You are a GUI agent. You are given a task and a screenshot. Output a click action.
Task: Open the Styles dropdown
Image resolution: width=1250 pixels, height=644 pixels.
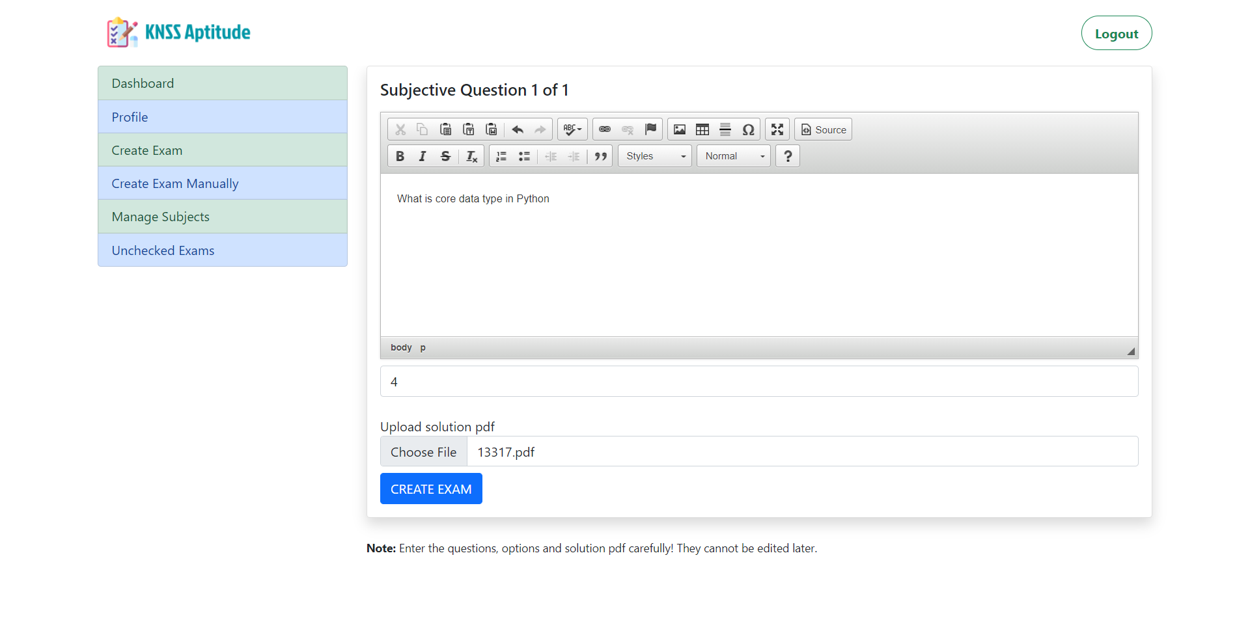655,156
